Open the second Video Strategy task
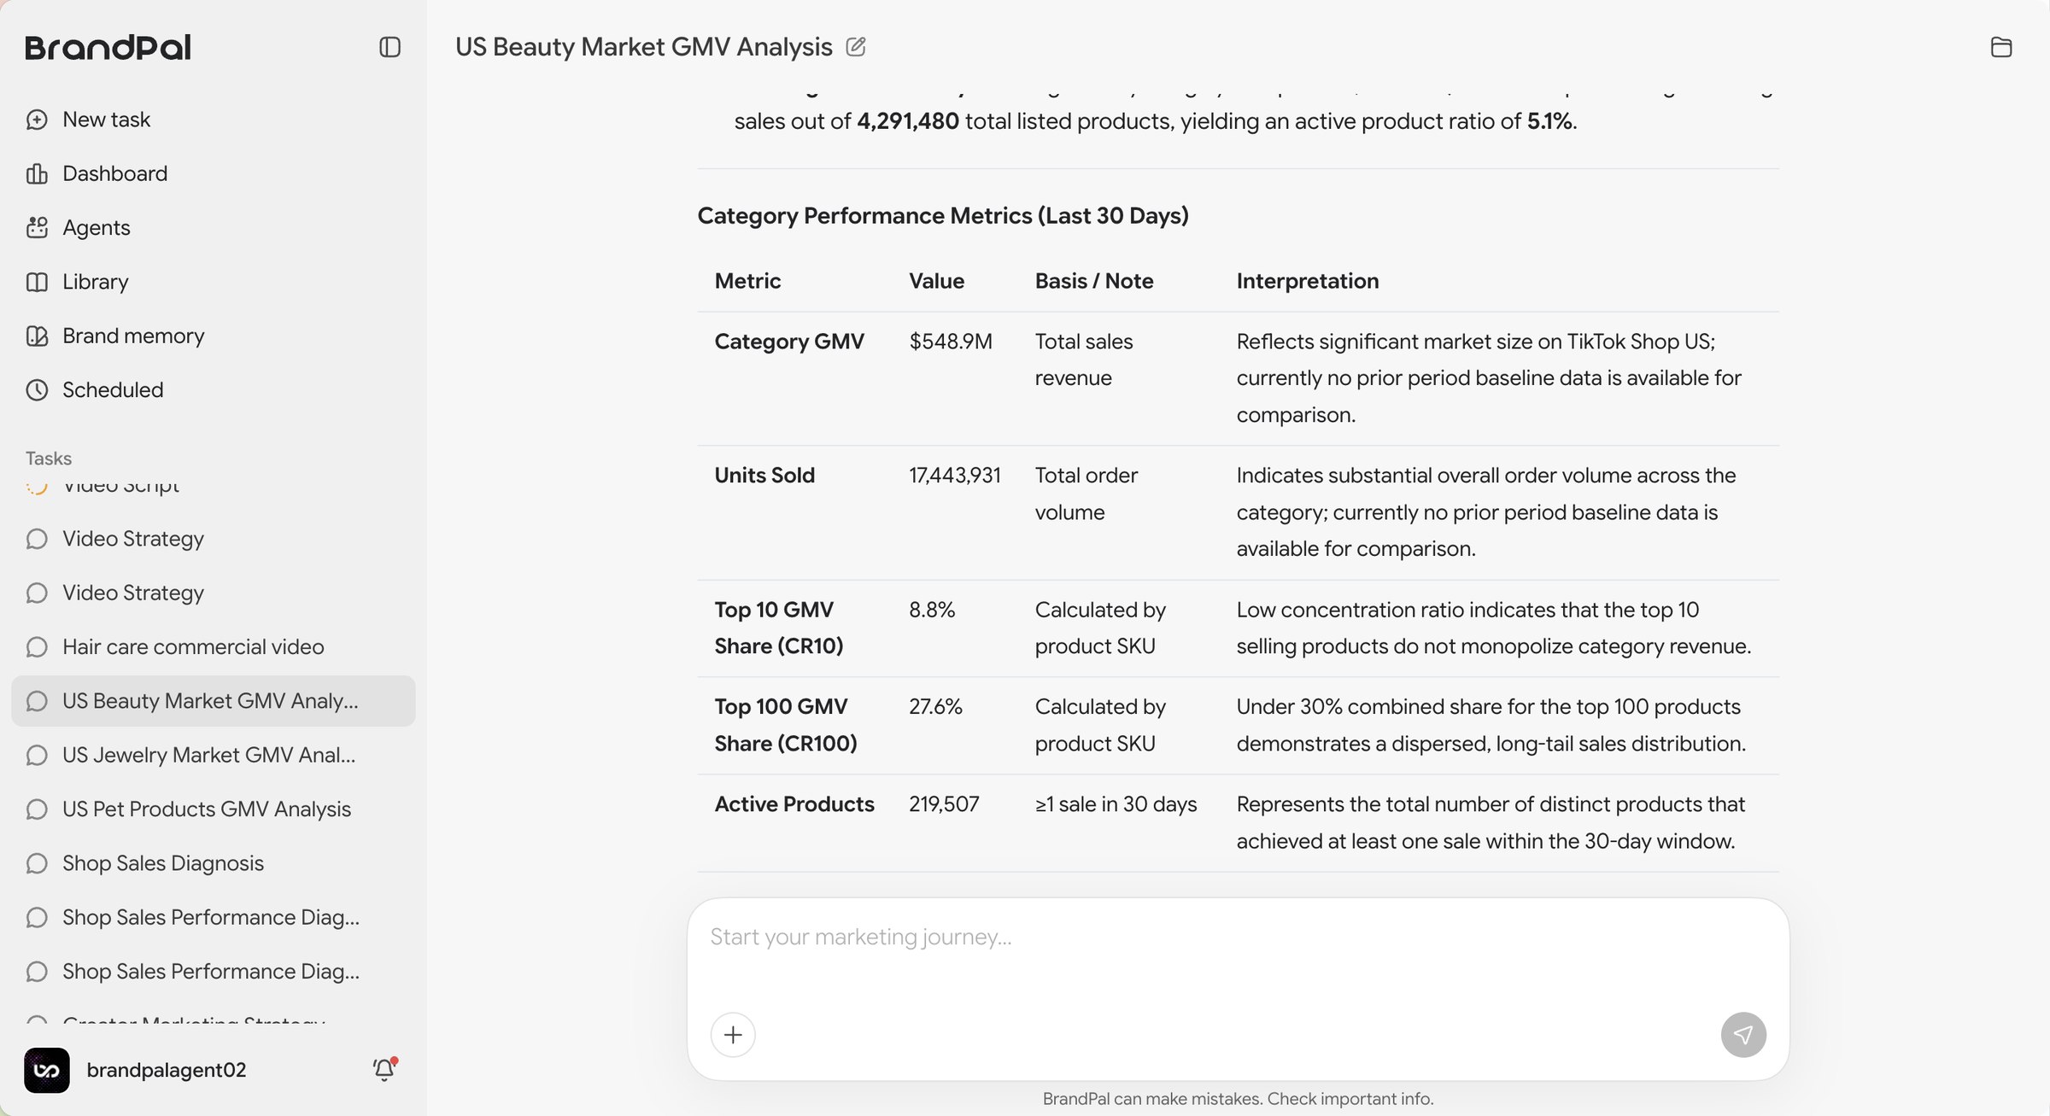 (x=214, y=593)
